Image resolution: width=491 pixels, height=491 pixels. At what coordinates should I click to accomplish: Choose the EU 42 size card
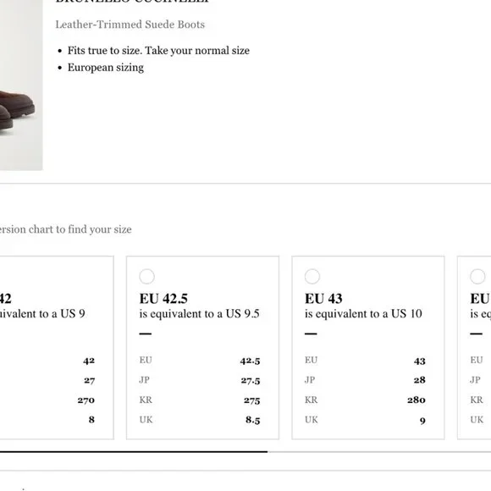[x=57, y=348]
